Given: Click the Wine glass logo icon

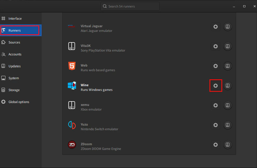Looking at the screenshot, I should [x=72, y=86].
